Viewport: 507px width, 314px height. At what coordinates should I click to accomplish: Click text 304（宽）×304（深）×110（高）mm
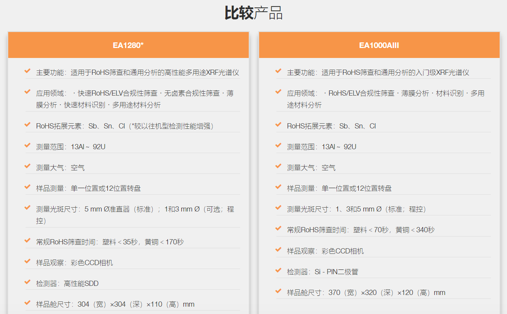coord(136,304)
